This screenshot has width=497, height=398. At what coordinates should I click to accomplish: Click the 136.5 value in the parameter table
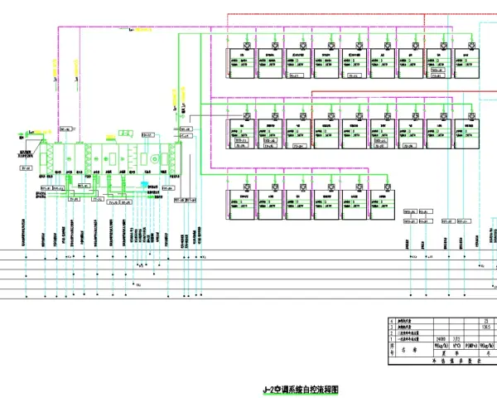486,327
